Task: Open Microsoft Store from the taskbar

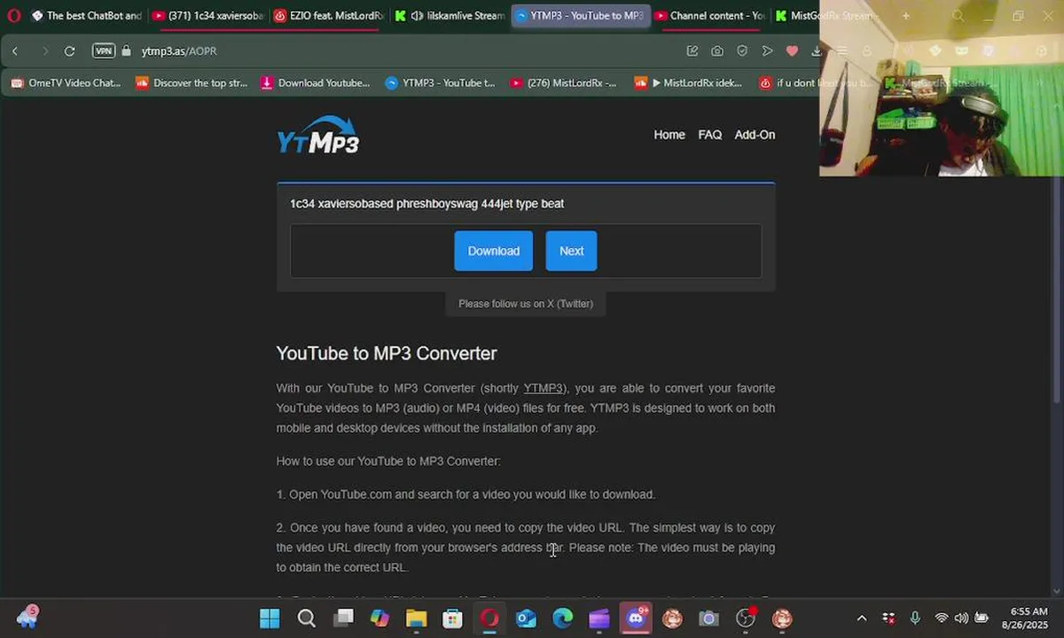Action: 453,619
